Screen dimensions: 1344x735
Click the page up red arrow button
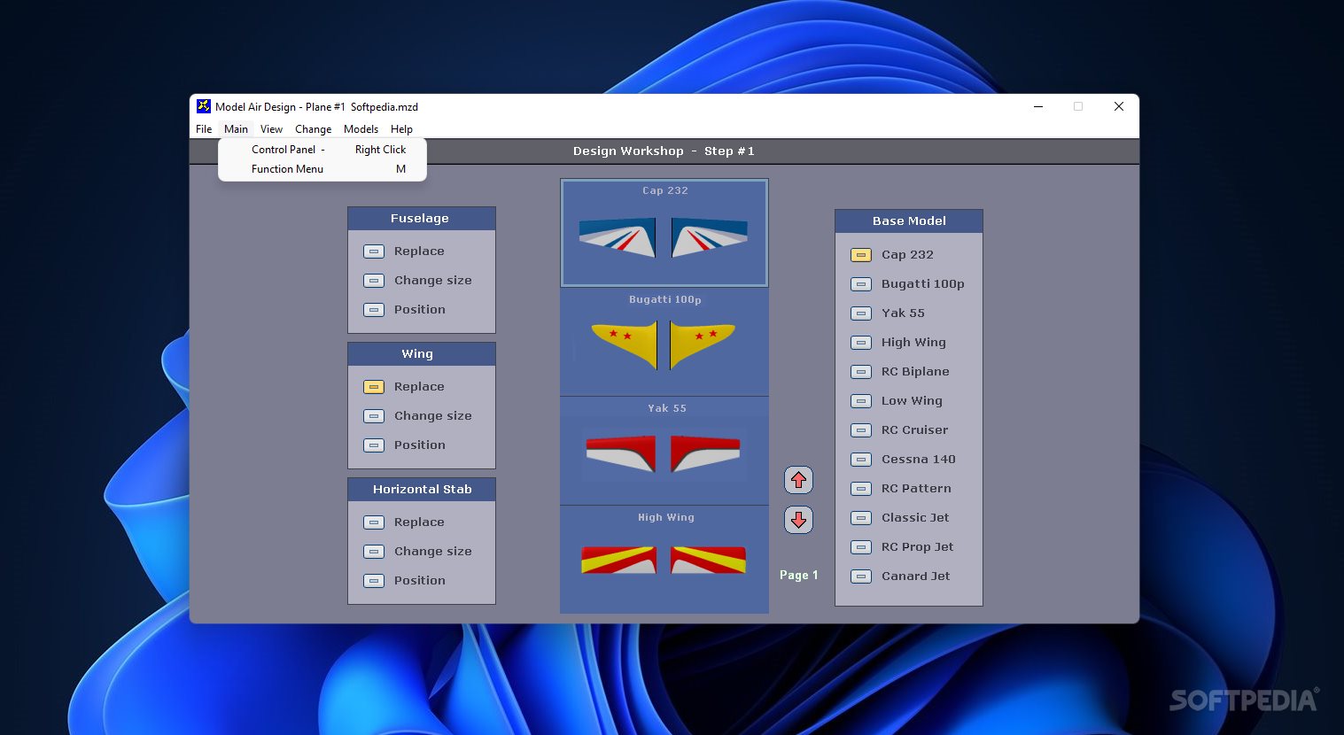coord(798,480)
